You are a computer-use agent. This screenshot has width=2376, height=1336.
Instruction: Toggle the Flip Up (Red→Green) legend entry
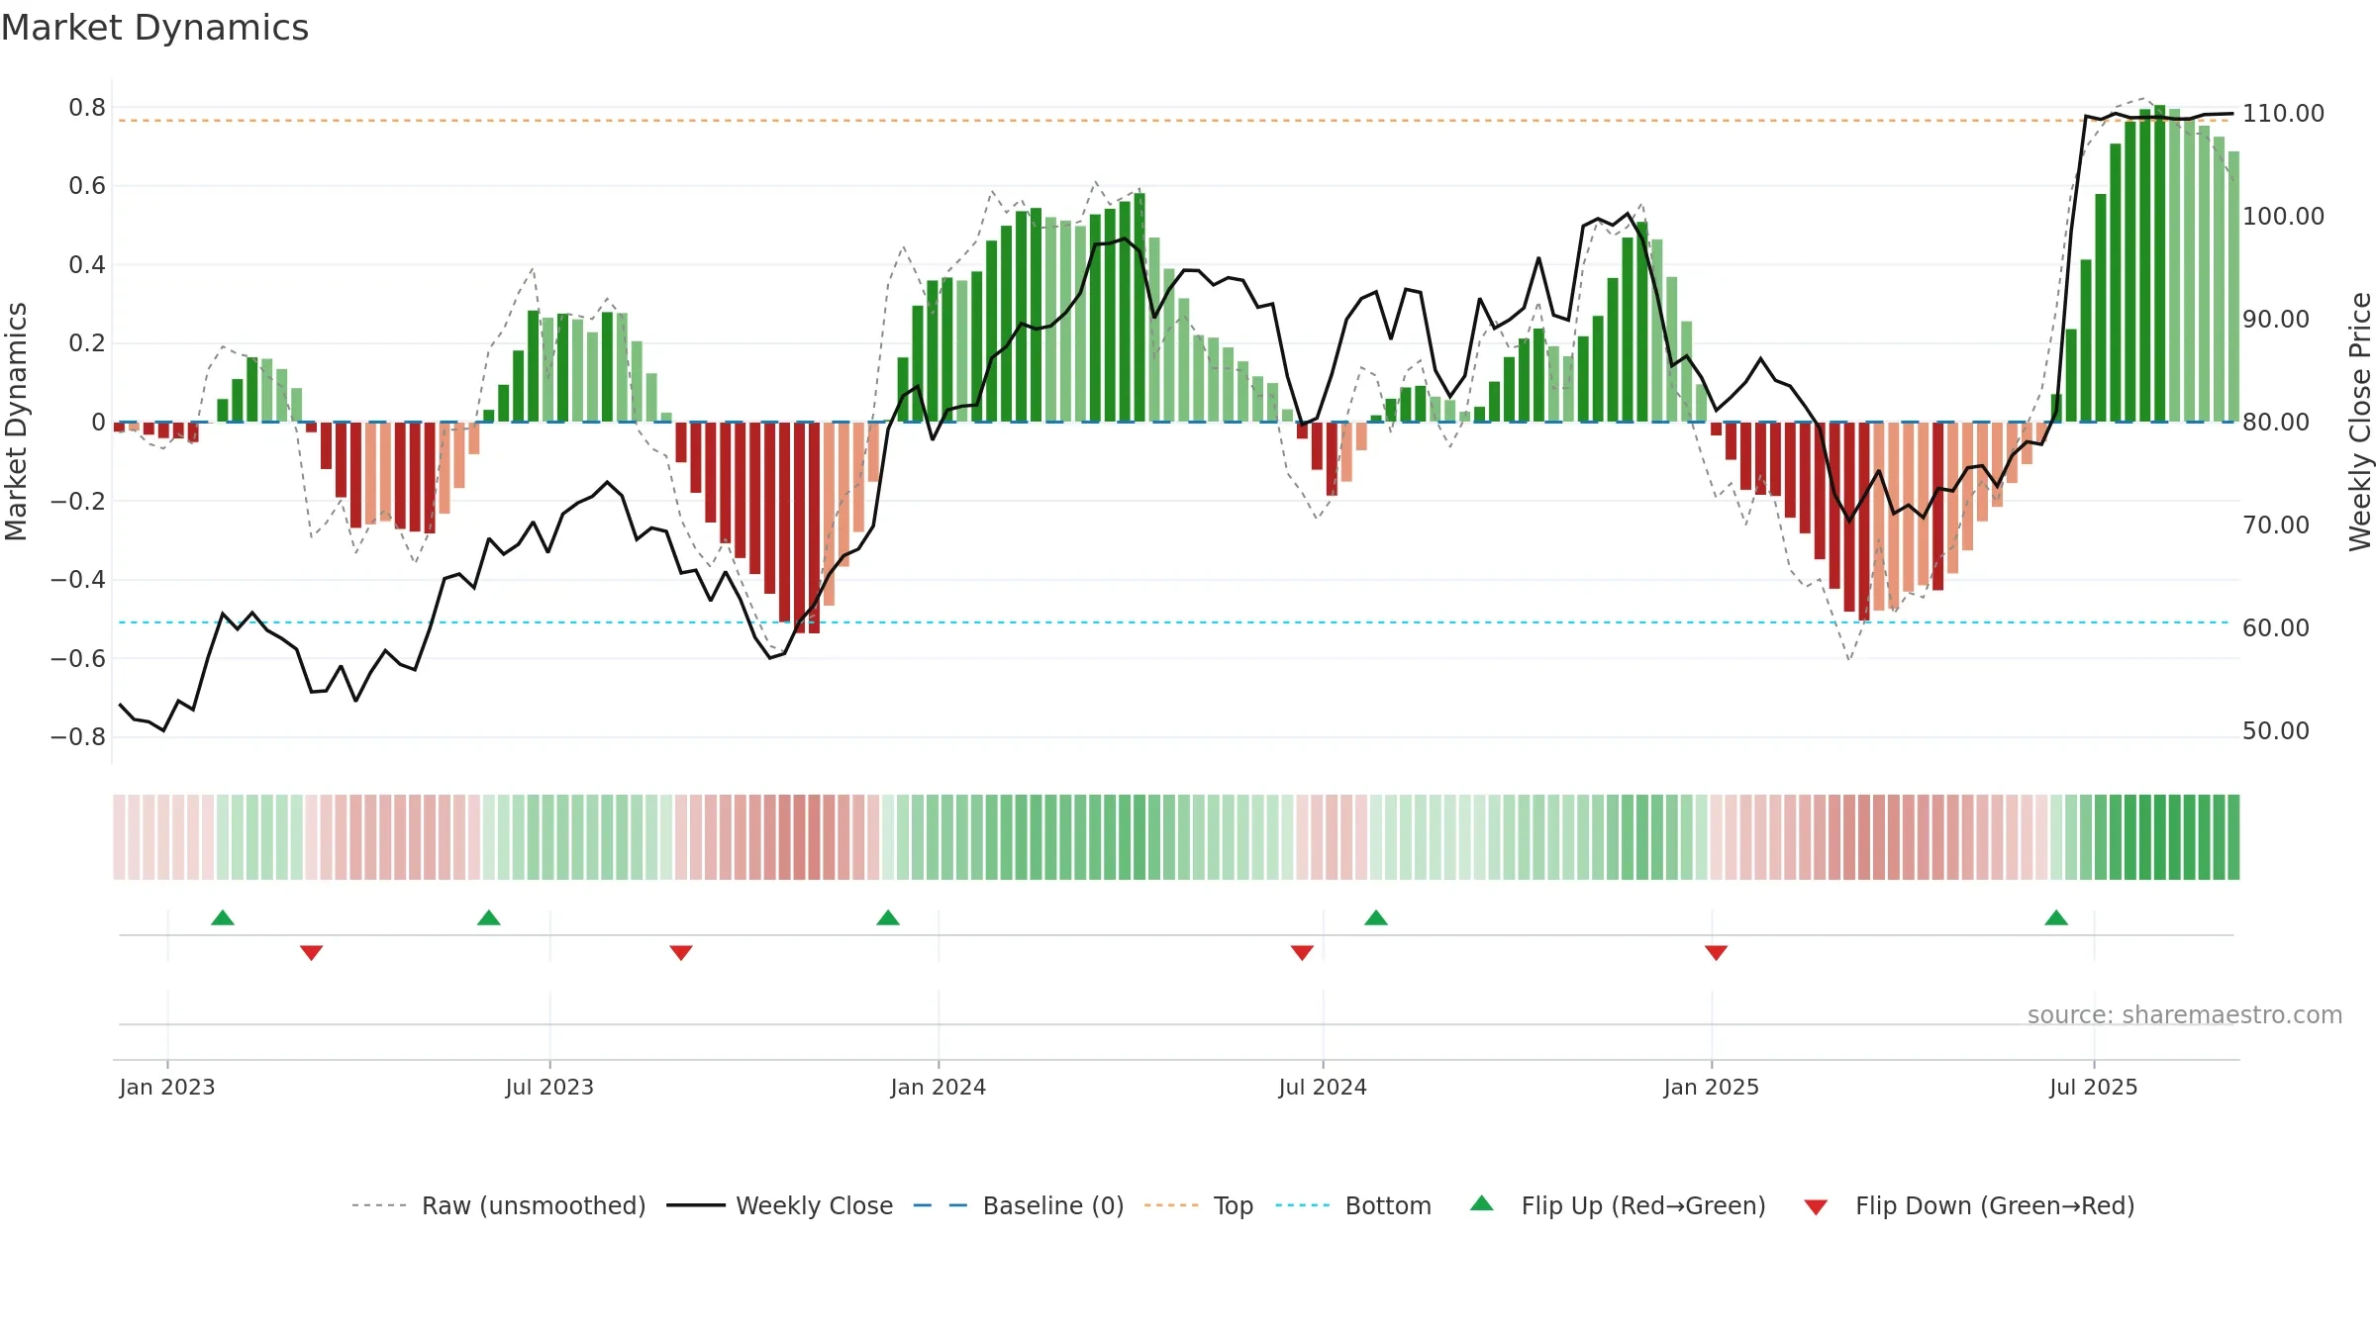(x=1618, y=1205)
